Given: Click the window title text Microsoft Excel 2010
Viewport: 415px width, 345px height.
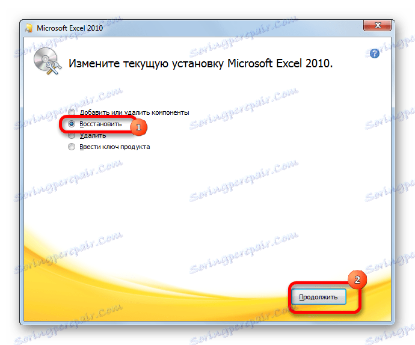Looking at the screenshot, I should click(70, 28).
